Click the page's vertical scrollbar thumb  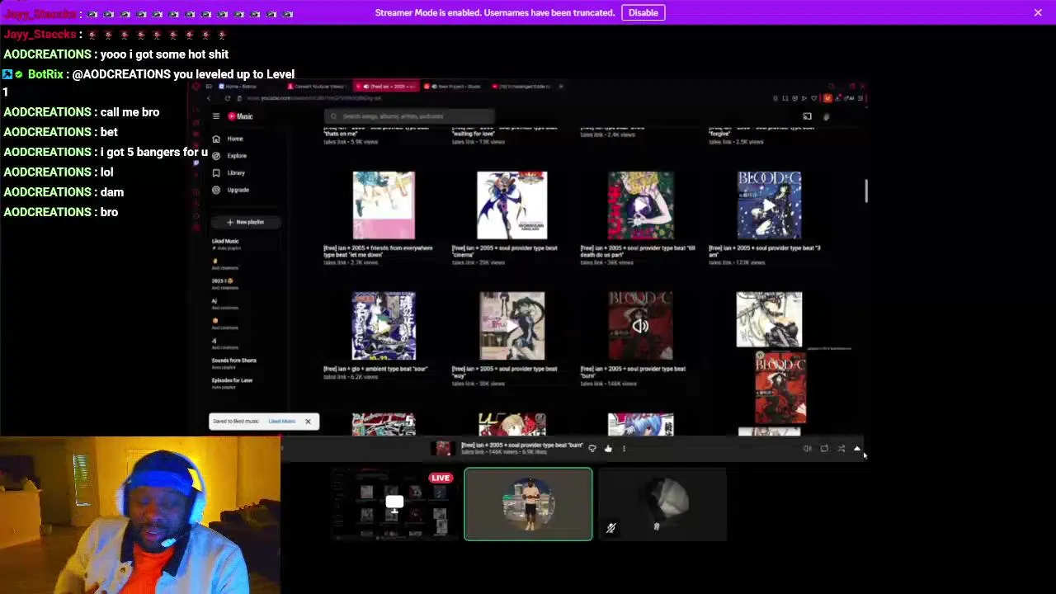click(x=866, y=191)
